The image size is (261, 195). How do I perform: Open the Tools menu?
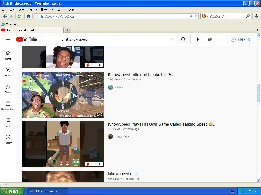(x=61, y=9)
